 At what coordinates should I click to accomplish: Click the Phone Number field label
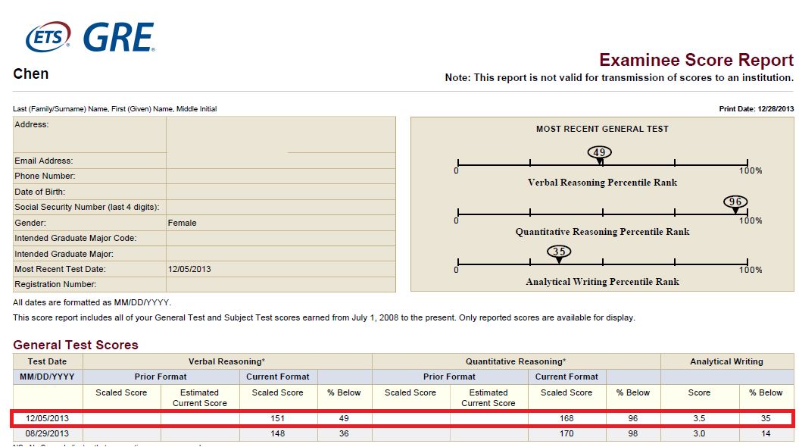click(x=45, y=176)
